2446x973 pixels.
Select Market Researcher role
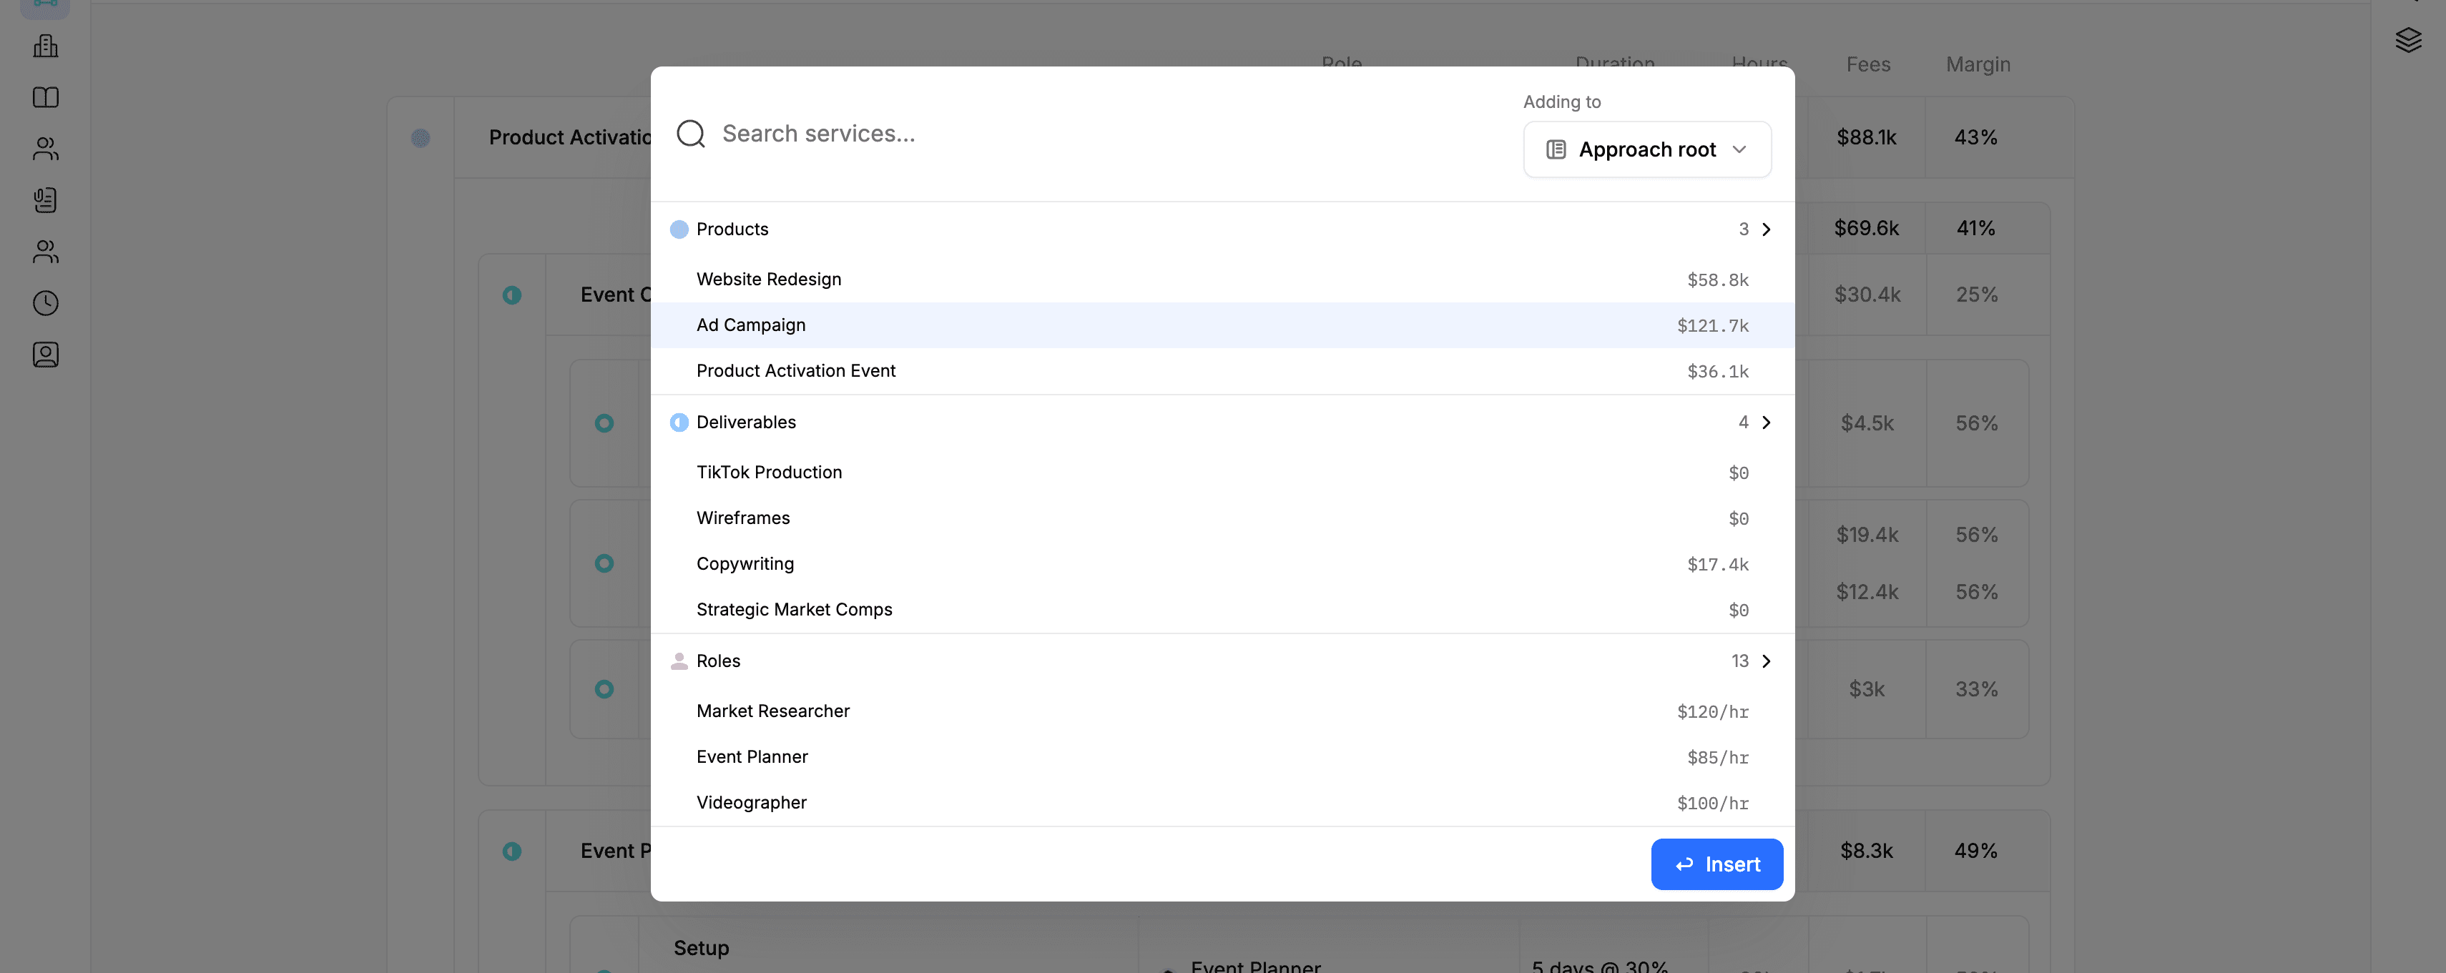1222,711
